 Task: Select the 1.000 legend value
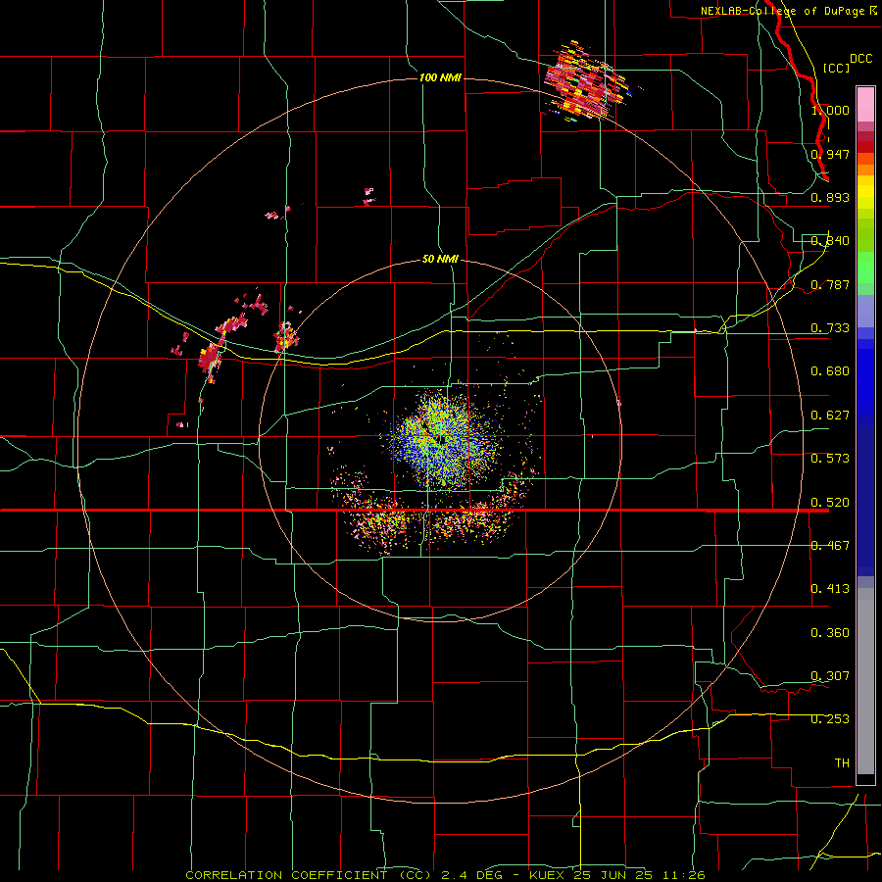[830, 110]
